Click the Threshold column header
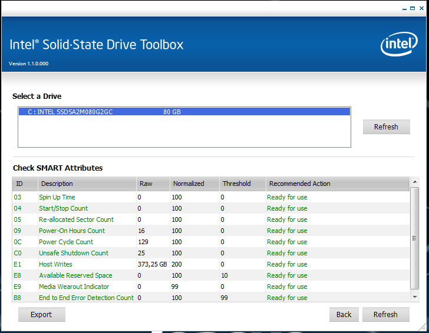The image size is (429, 333). [243, 184]
